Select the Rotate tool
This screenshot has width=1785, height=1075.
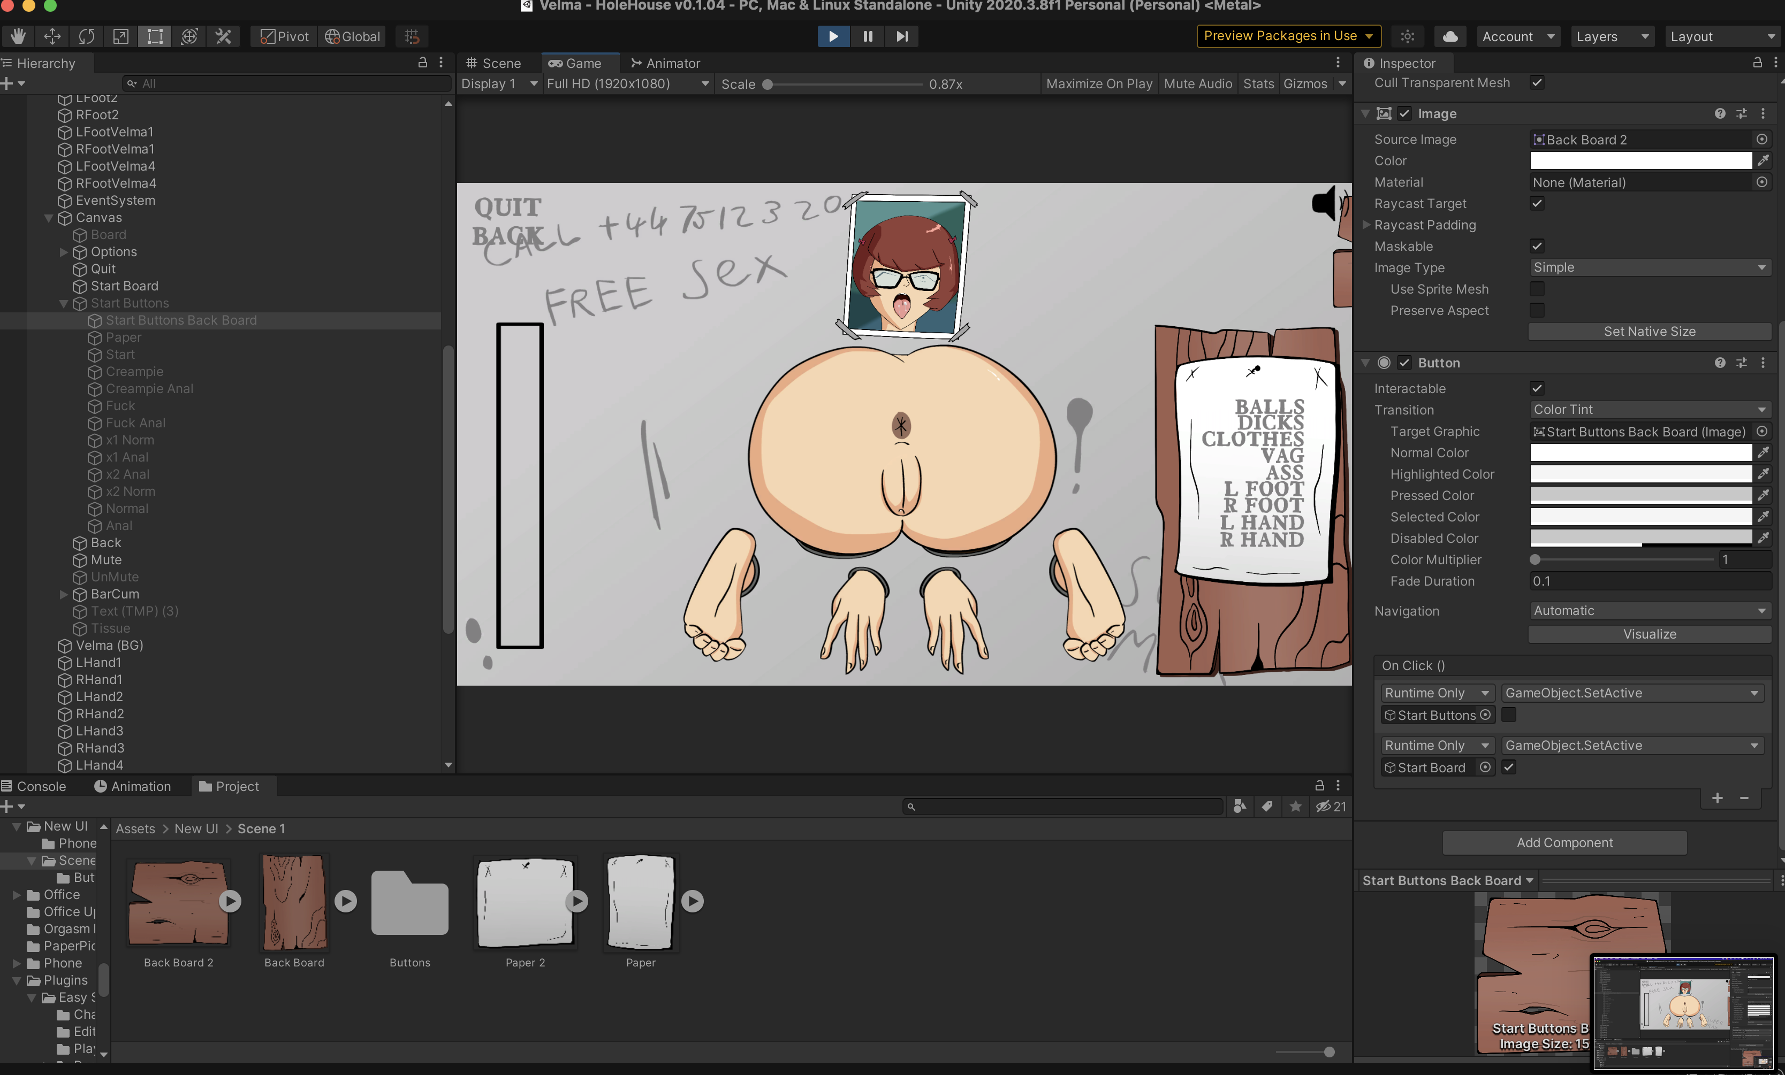86,36
